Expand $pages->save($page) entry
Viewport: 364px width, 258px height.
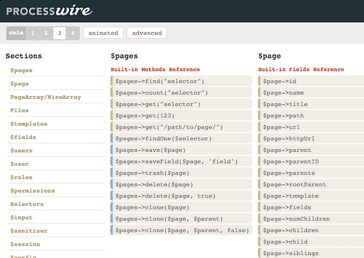(x=181, y=151)
